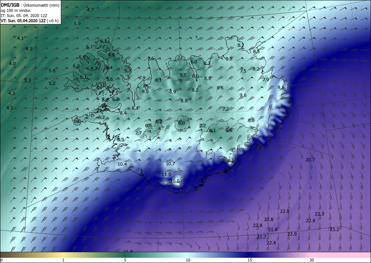Select the '4.1' value label
The image size is (371, 263).
tap(20, 38)
